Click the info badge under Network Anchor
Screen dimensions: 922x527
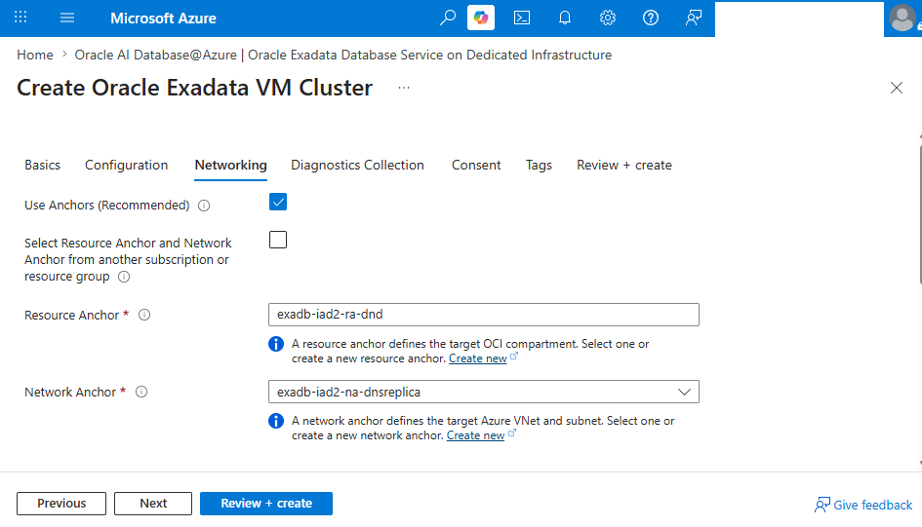pyautogui.click(x=276, y=421)
